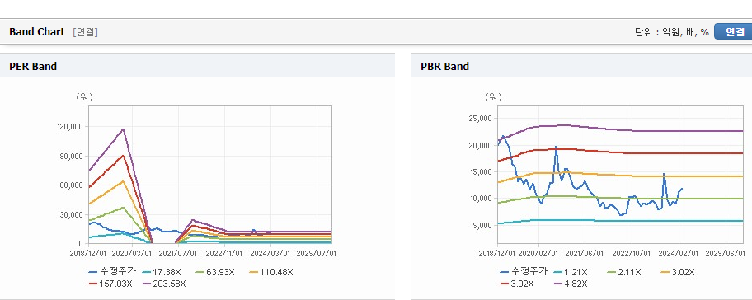Viewport: 752px width, 300px height.
Task: Click 수정주가 legend entry in PBR Band
Action: (x=524, y=272)
